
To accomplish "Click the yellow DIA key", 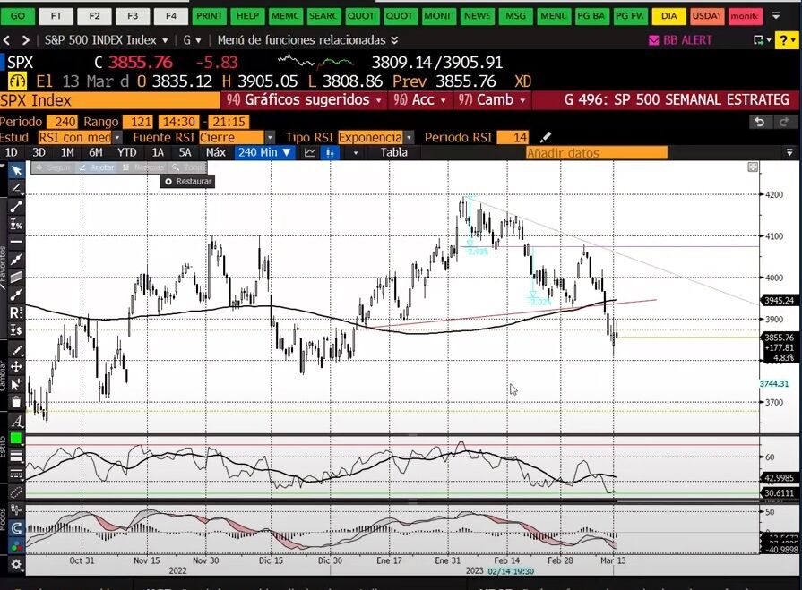I will 669,16.
